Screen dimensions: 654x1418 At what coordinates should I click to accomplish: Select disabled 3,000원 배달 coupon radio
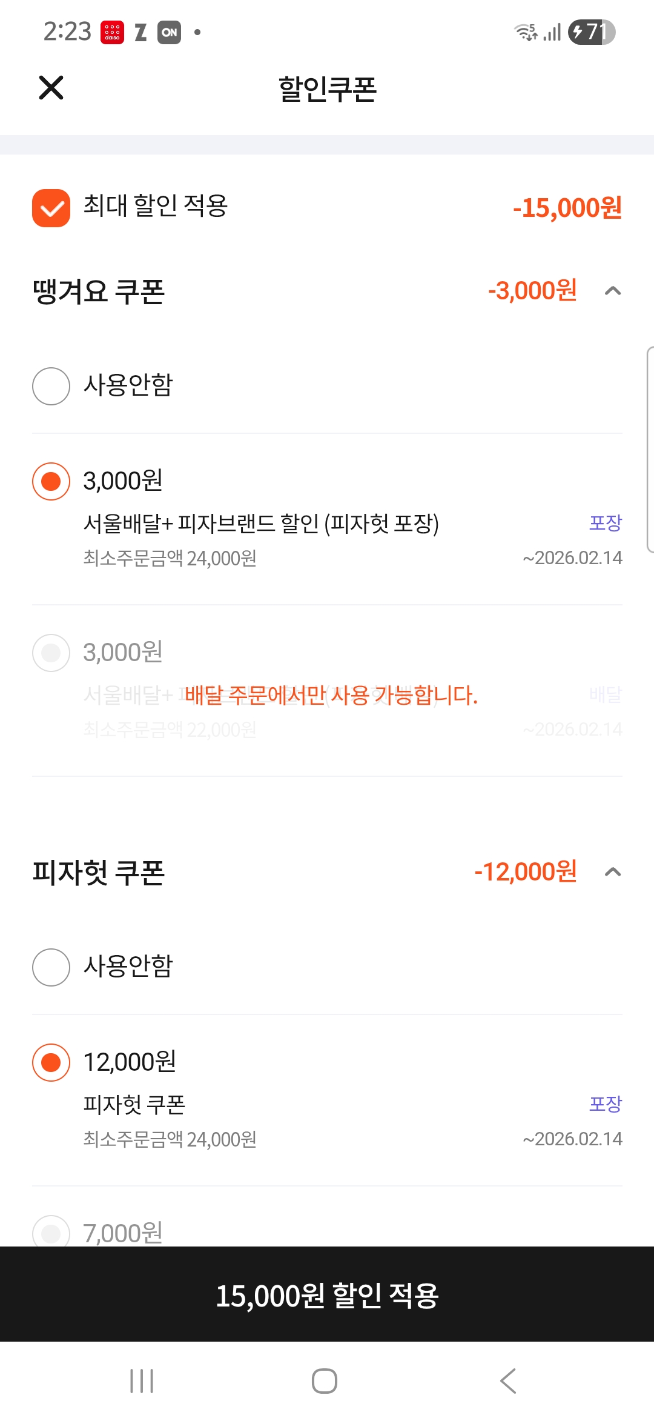[51, 653]
